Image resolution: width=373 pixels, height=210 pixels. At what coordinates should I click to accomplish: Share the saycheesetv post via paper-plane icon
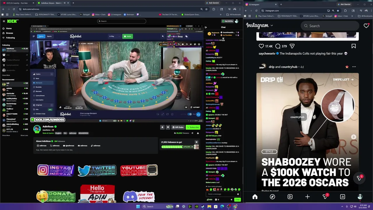(292, 46)
